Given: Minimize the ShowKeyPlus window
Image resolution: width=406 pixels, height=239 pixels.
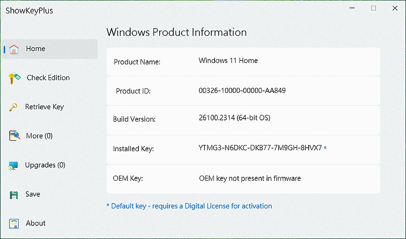Looking at the screenshot, I should point(352,8).
